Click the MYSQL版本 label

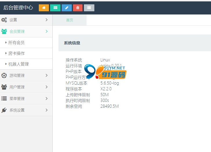pos(76,83)
